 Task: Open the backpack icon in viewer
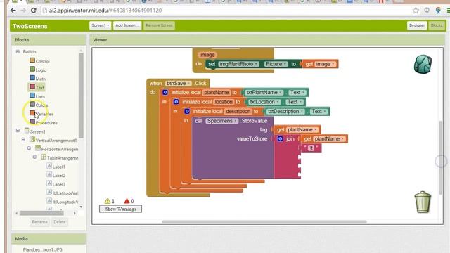coord(423,64)
